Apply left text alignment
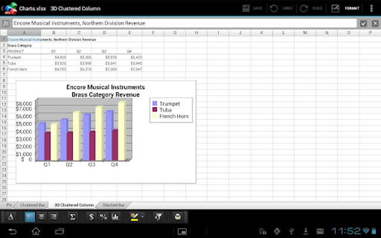This screenshot has height=238, width=381. point(30,217)
